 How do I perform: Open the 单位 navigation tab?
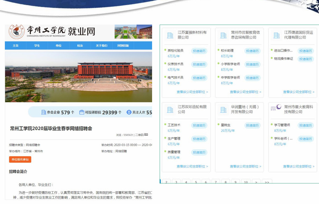[x=59, y=46]
